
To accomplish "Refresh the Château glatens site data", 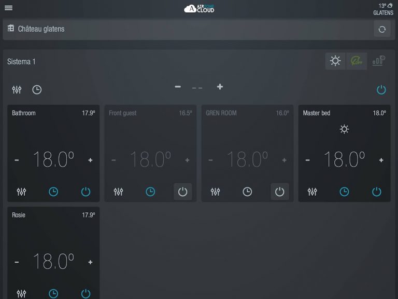I will 382,29.
